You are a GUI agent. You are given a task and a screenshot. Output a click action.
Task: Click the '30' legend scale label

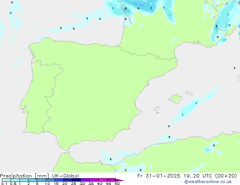coord(82,183)
